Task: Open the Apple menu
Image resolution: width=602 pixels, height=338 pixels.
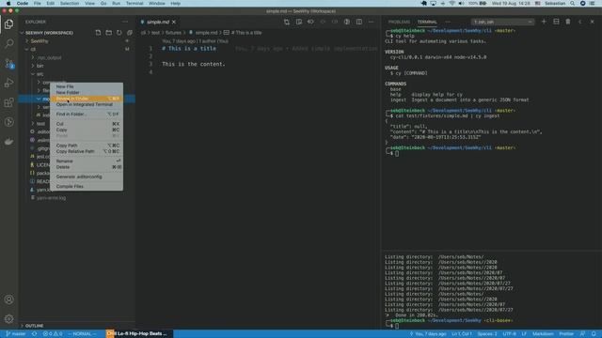Action: 8,4
